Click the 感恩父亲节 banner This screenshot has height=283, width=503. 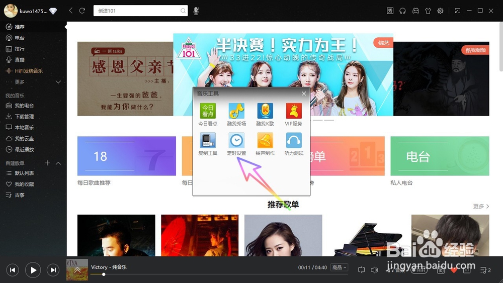[125, 78]
